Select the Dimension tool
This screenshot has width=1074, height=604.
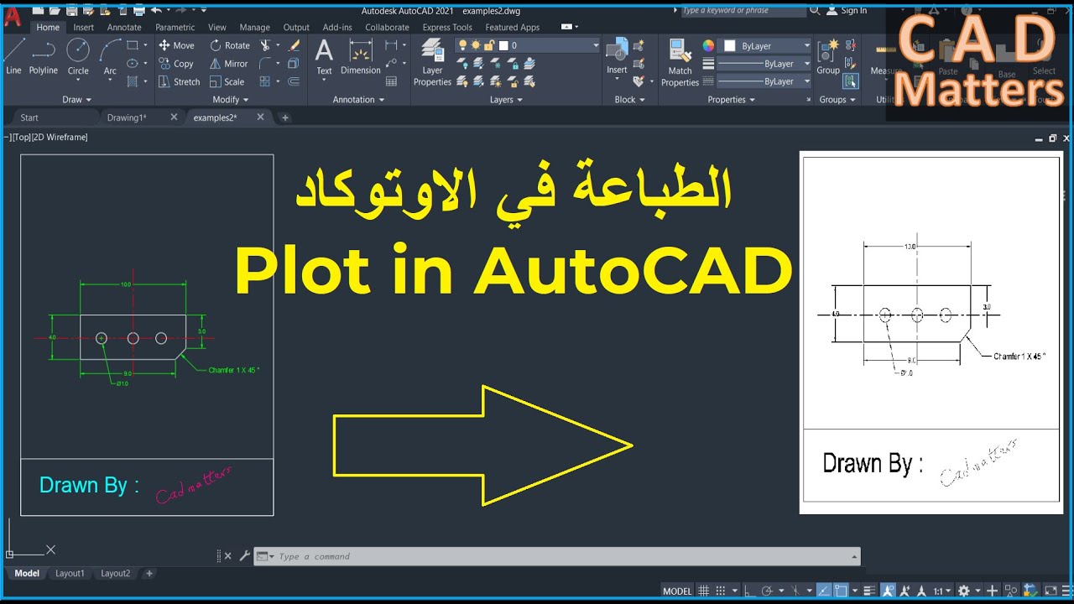click(361, 57)
